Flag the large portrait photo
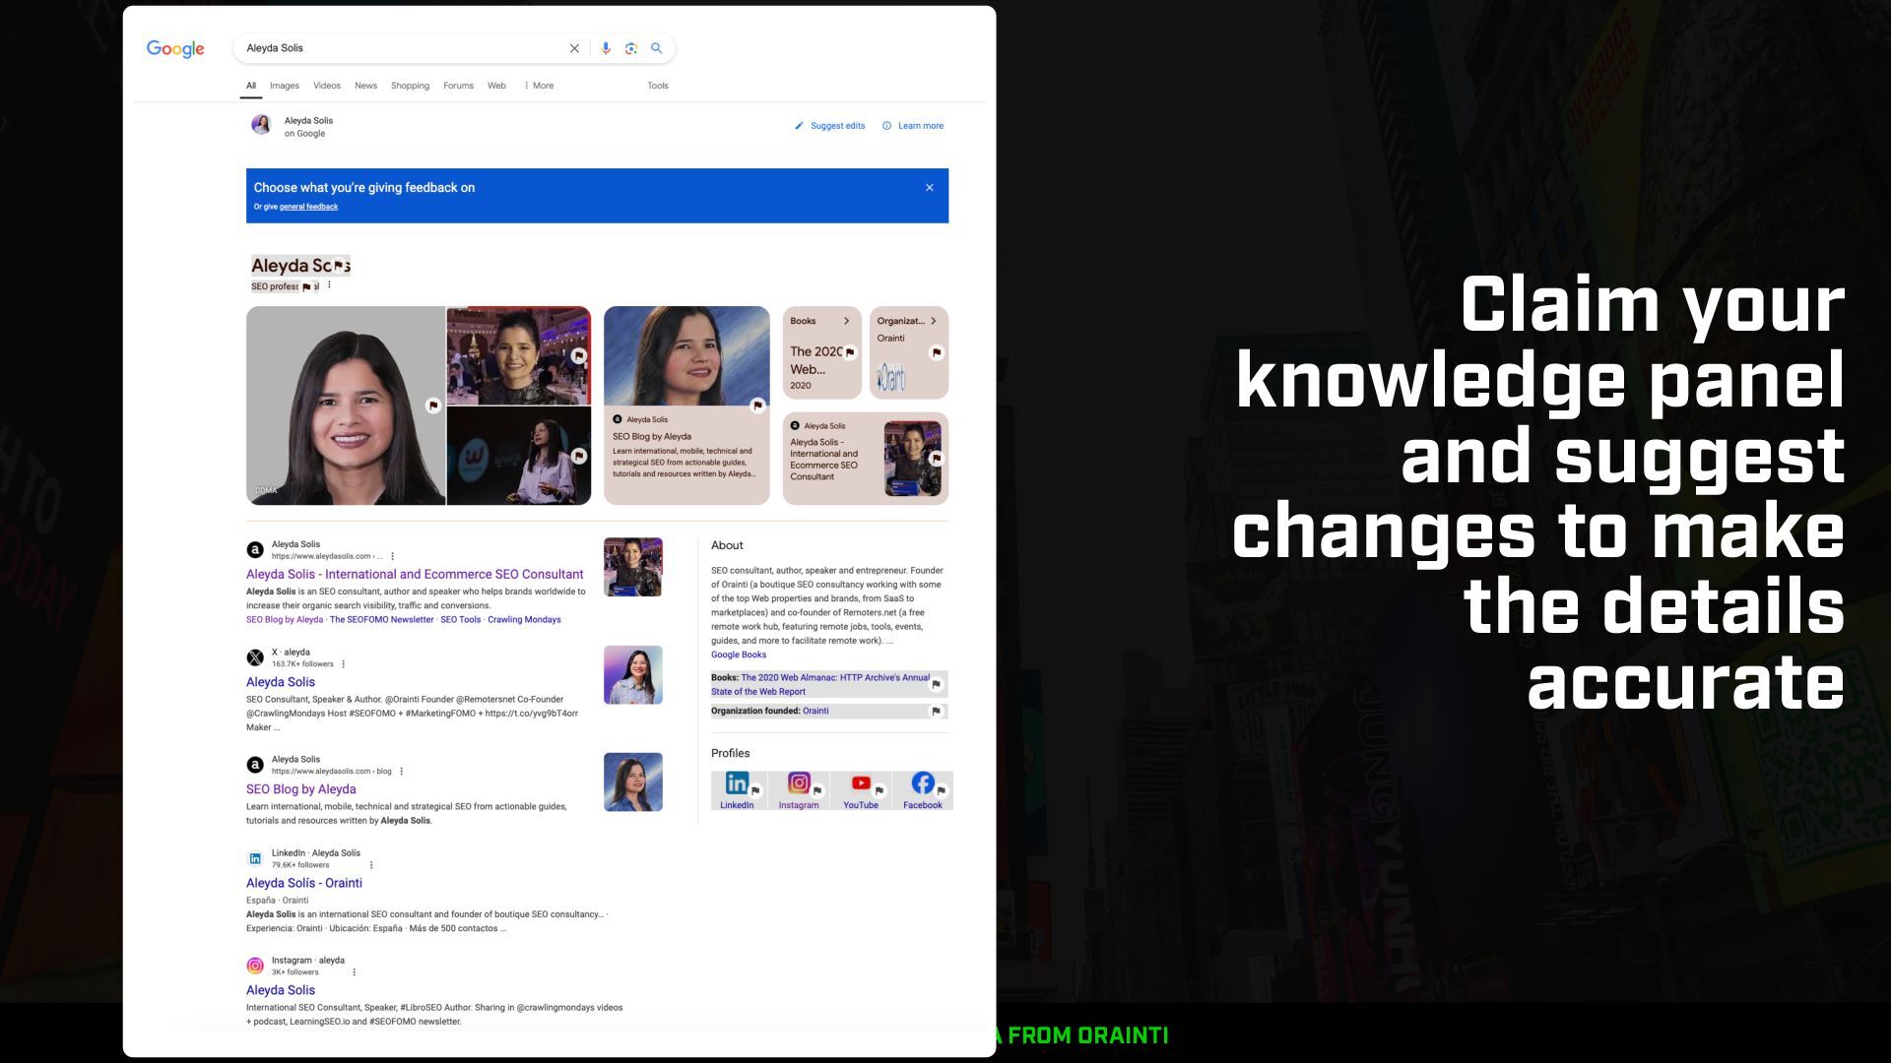The width and height of the screenshot is (1891, 1063). tap(432, 406)
